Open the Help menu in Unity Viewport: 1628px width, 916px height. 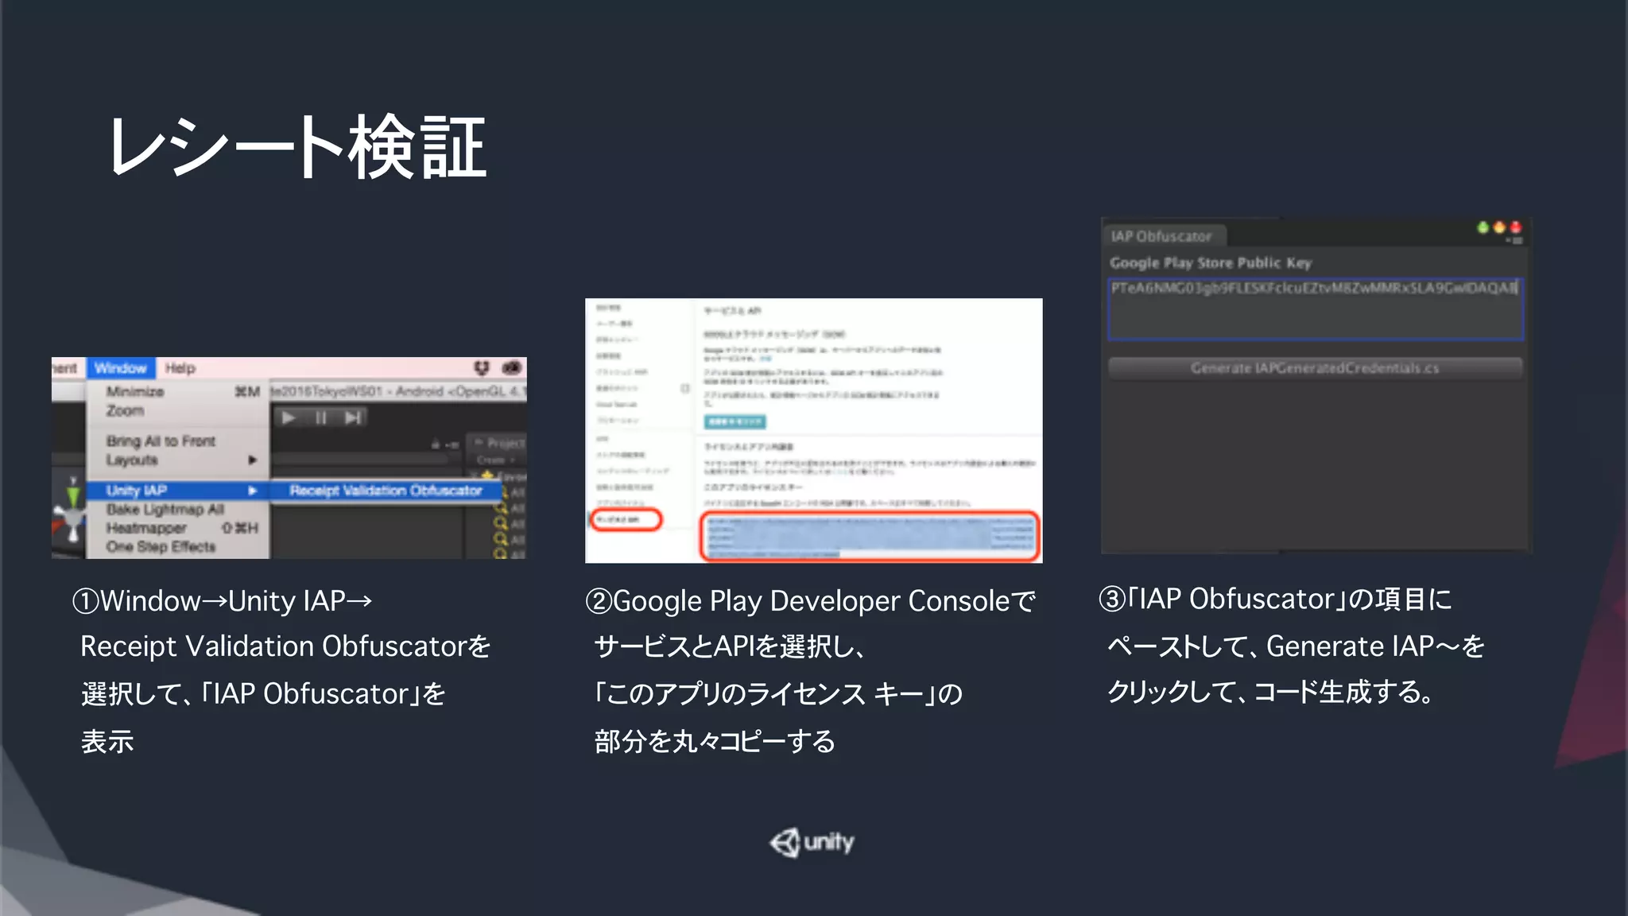180,368
